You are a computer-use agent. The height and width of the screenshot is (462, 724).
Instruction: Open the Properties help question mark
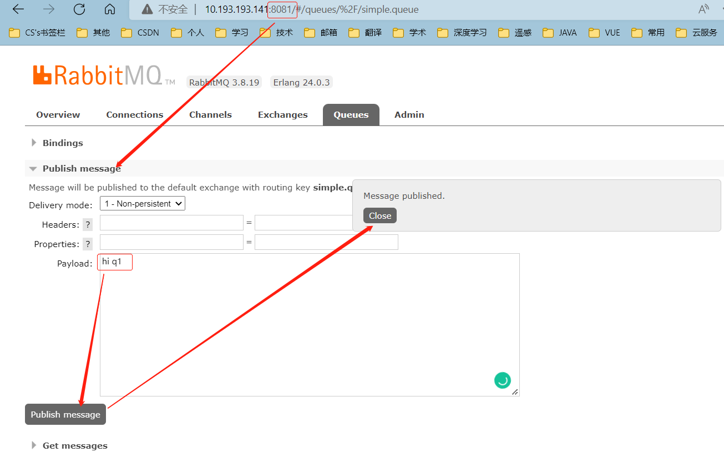click(x=88, y=244)
